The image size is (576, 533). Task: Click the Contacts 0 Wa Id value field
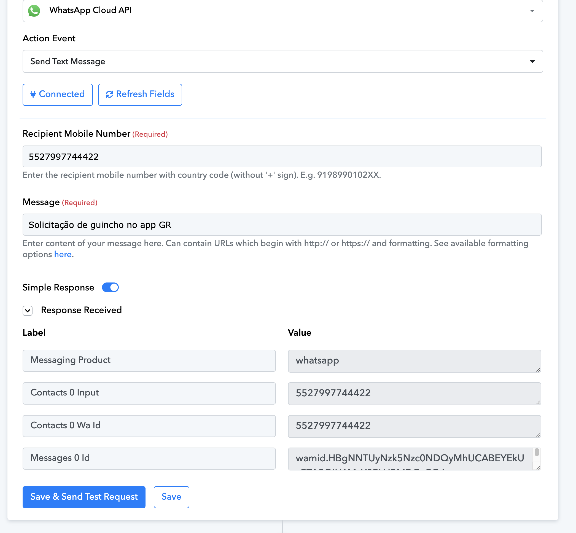[414, 426]
